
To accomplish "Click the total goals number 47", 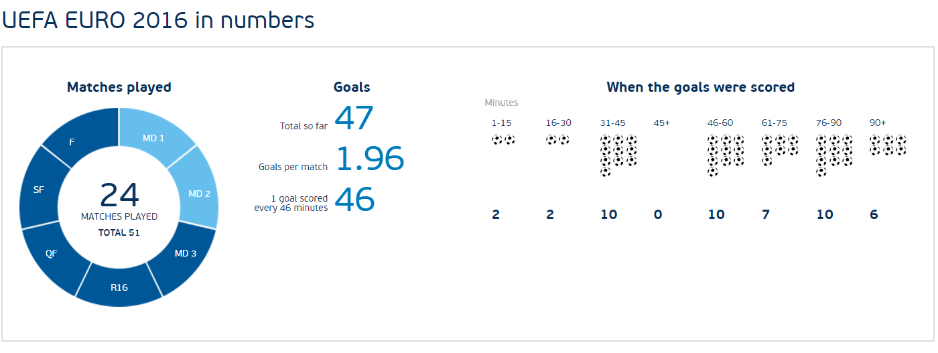I will click(x=354, y=119).
